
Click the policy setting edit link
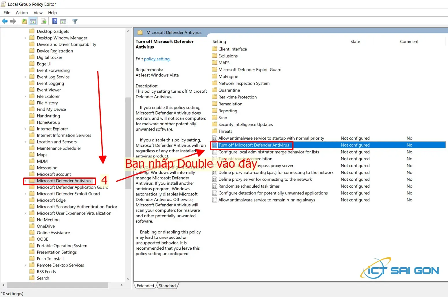(157, 59)
